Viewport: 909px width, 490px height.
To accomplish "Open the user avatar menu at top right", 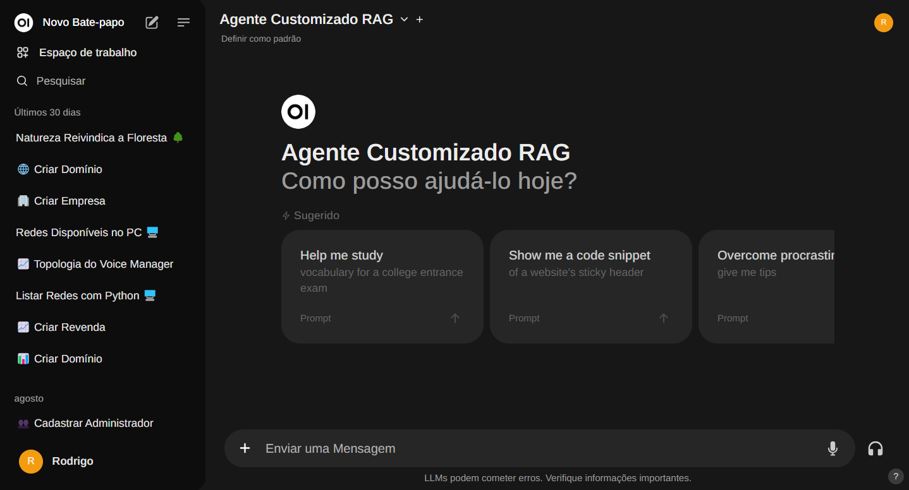I will [x=883, y=23].
